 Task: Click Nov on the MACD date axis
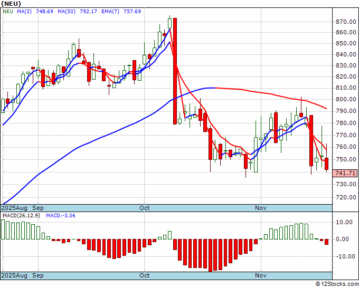click(261, 275)
